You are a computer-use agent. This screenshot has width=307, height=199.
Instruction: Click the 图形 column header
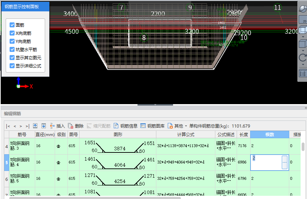118,135
